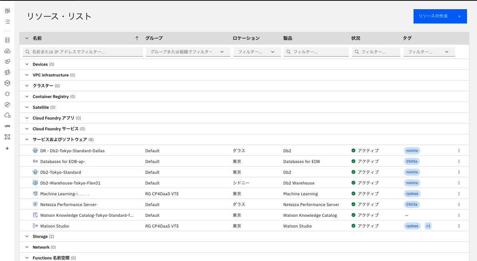Click RG CP4DaaS VTE group on Watson Studio row
This screenshot has width=477, height=261.
pyautogui.click(x=162, y=226)
